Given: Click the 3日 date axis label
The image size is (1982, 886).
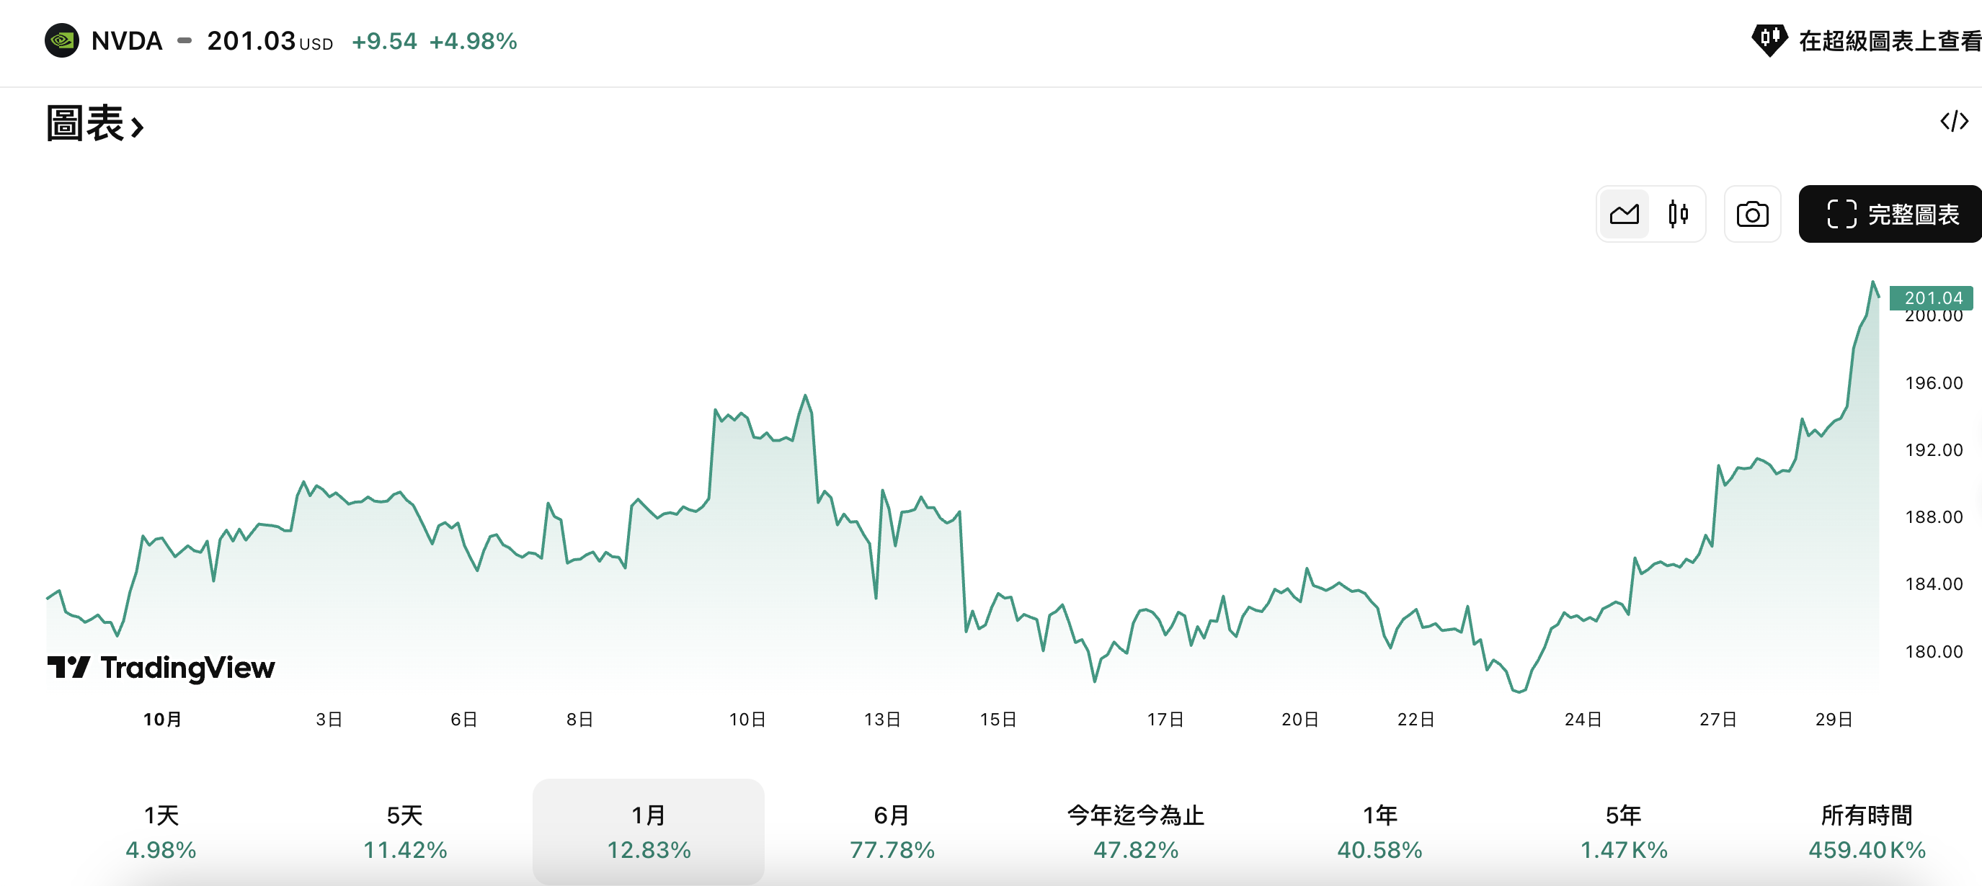Looking at the screenshot, I should tap(329, 719).
